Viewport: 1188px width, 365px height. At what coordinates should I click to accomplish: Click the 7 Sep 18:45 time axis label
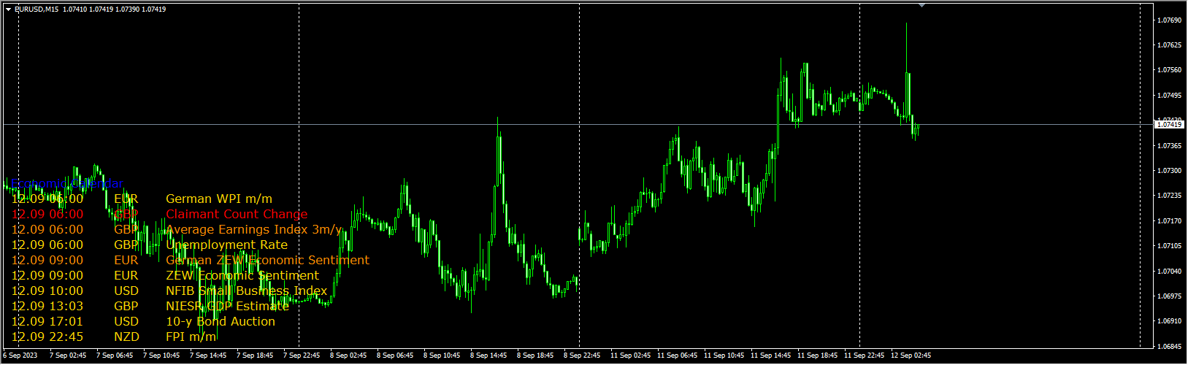pyautogui.click(x=255, y=356)
